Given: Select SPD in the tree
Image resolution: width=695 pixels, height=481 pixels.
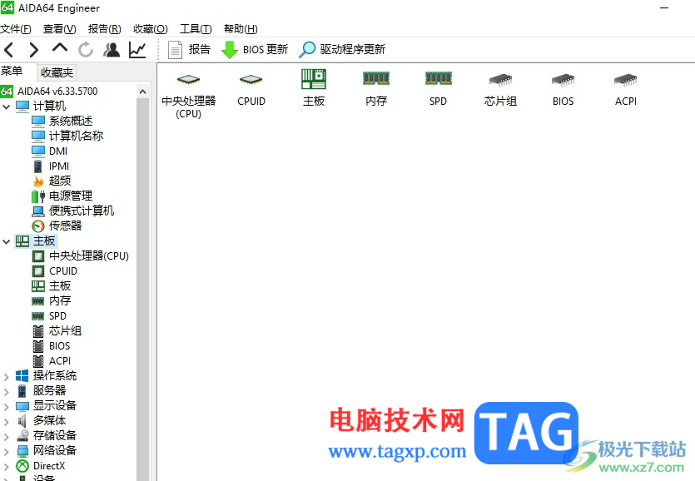Looking at the screenshot, I should coord(49,316).
